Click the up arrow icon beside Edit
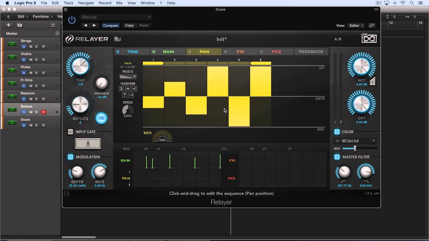The height and width of the screenshot is (241, 429). [x=8, y=17]
